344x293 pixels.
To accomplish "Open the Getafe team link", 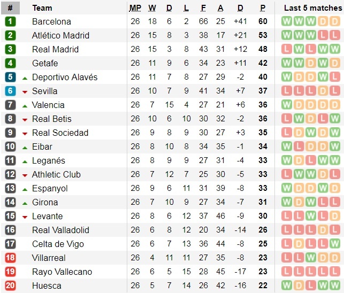I will tap(45, 63).
